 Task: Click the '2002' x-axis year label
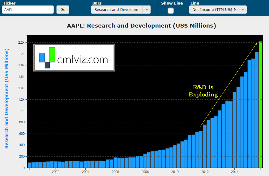tap(56, 172)
